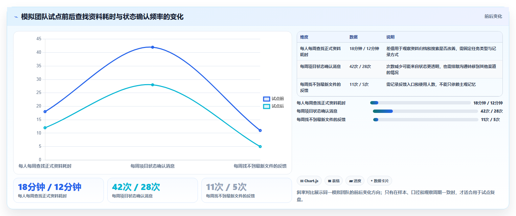
Task: Click description starting 需记录反馈入口和使用人数
Action: 431,85
